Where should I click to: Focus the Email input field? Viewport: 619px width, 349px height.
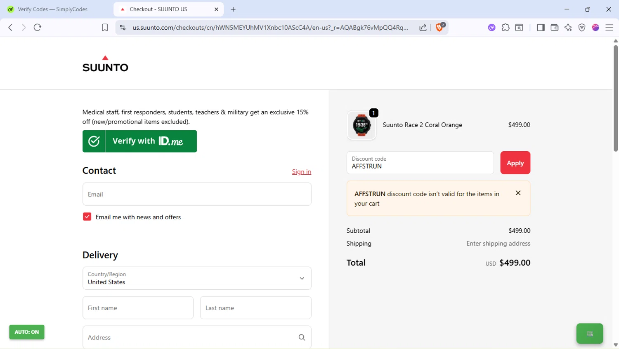click(197, 194)
